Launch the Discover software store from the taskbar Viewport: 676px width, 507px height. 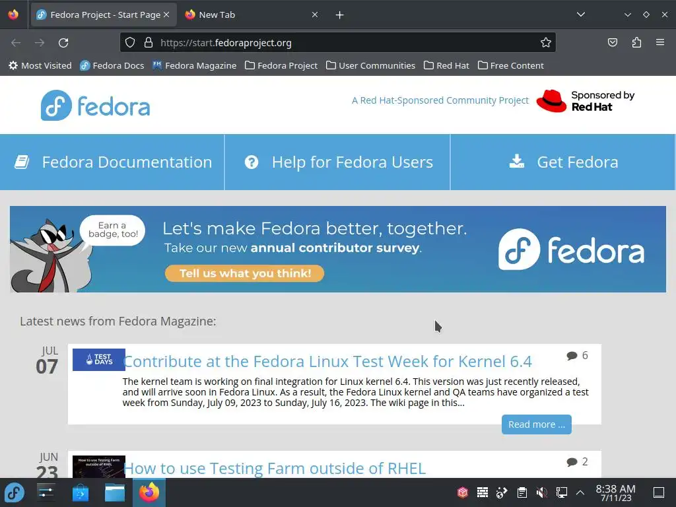[x=80, y=492]
